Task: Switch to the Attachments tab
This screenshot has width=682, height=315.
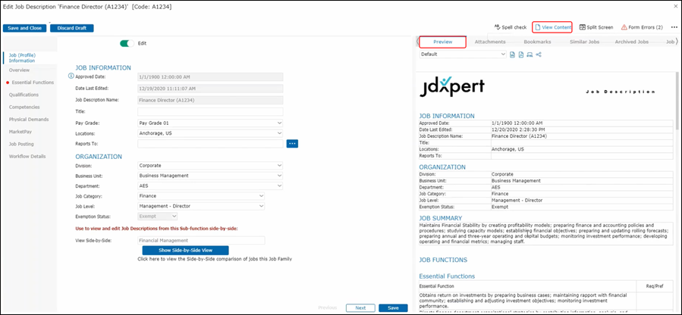Action: [490, 42]
